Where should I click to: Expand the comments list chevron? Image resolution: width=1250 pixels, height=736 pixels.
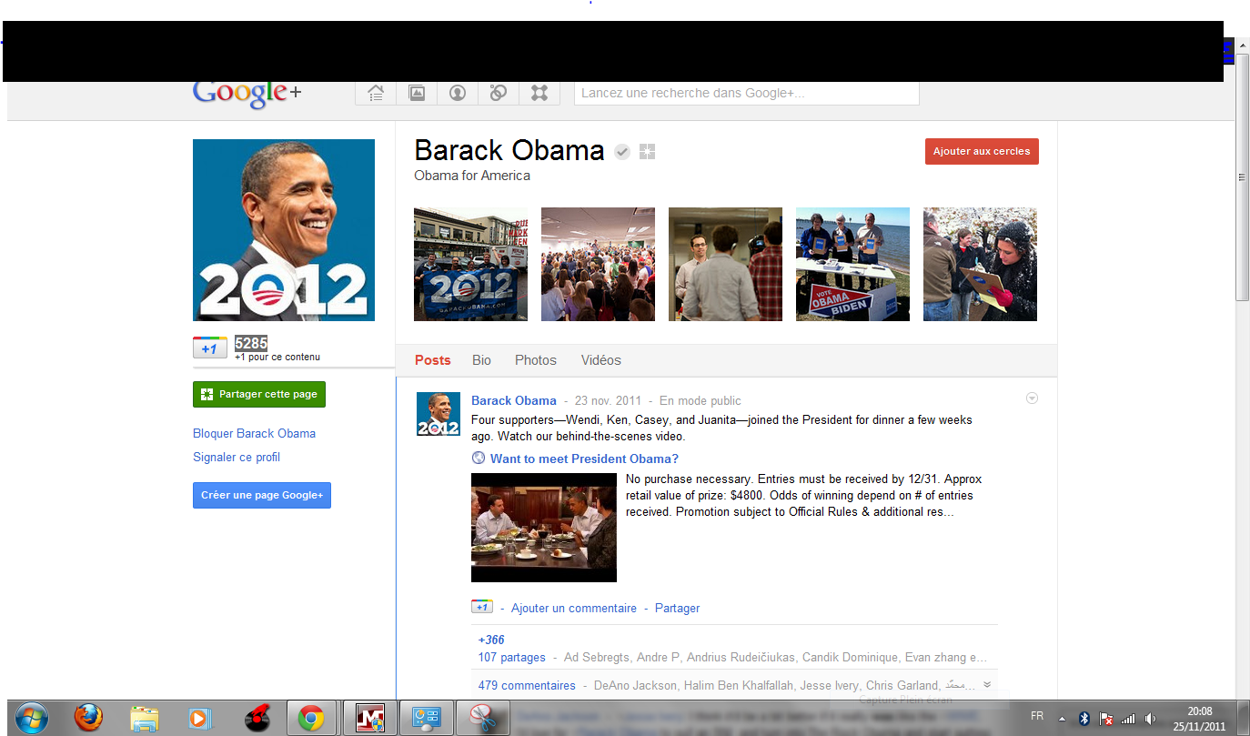pyautogui.click(x=987, y=684)
